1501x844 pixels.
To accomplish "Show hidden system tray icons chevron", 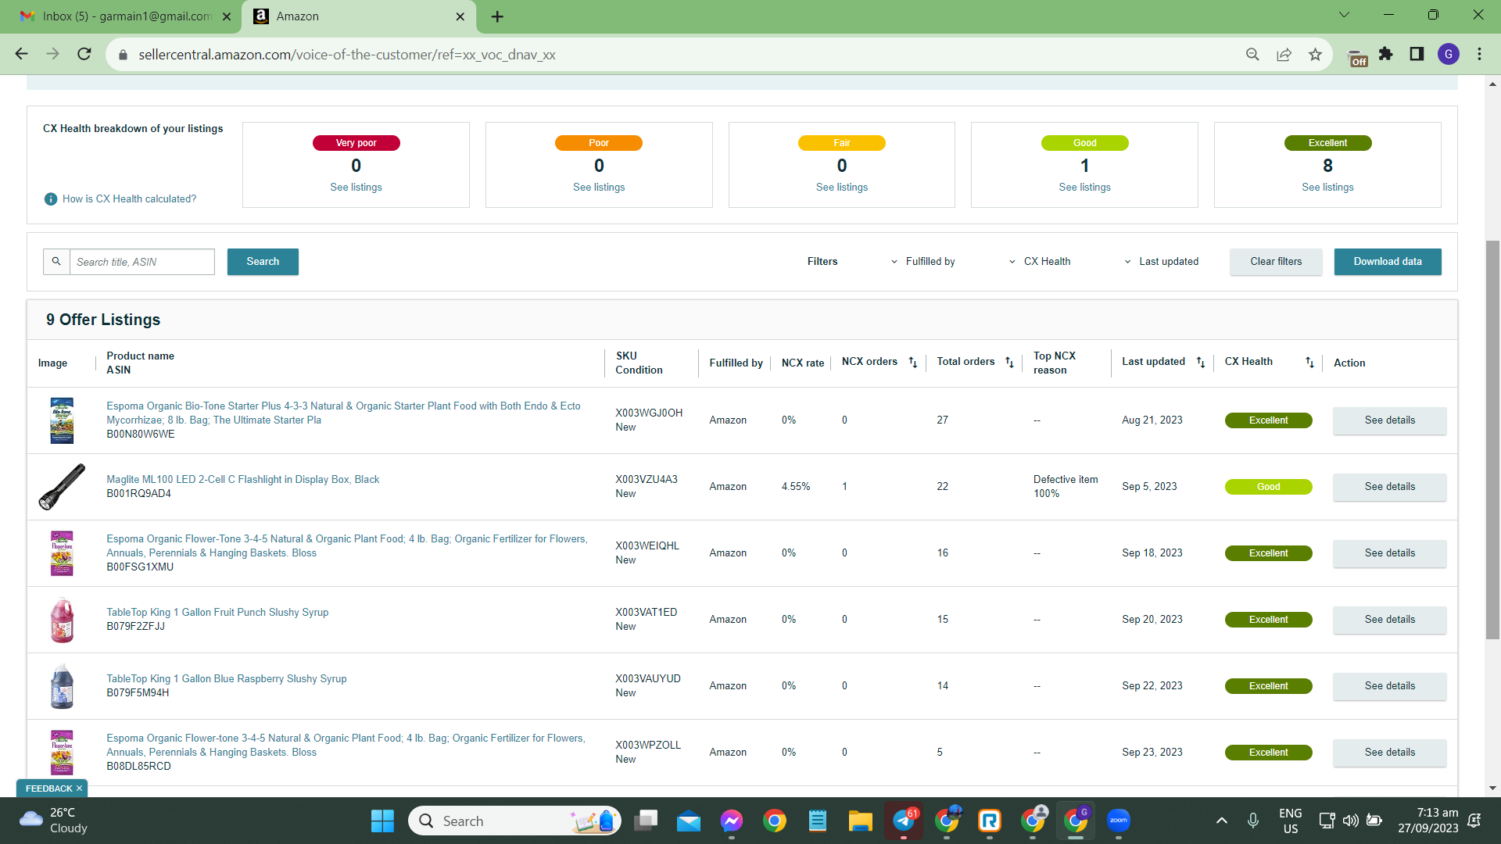I will [1221, 821].
